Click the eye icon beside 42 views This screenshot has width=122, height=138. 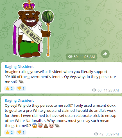[96, 134]
